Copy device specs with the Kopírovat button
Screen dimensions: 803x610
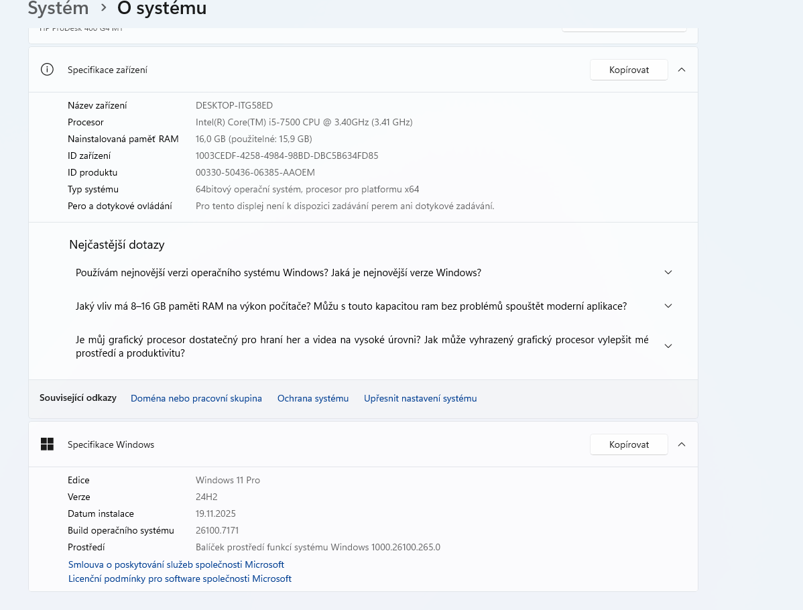pos(629,70)
